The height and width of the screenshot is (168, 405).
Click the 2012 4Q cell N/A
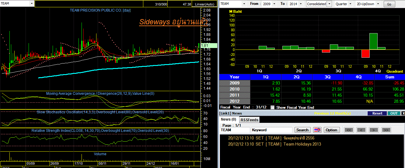click(x=369, y=101)
